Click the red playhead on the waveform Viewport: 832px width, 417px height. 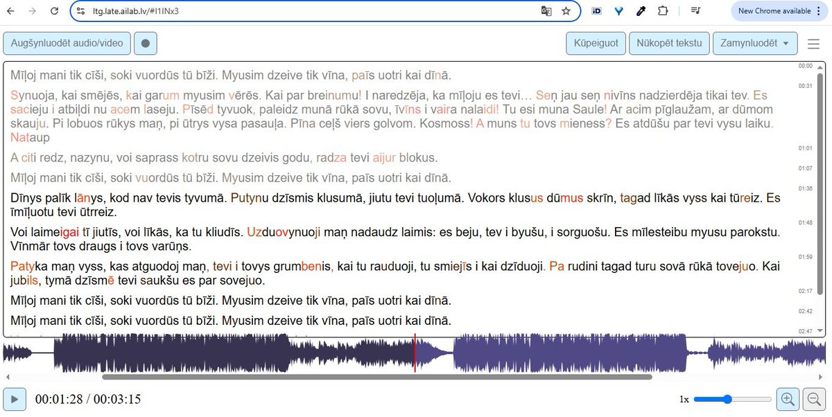[x=415, y=353]
